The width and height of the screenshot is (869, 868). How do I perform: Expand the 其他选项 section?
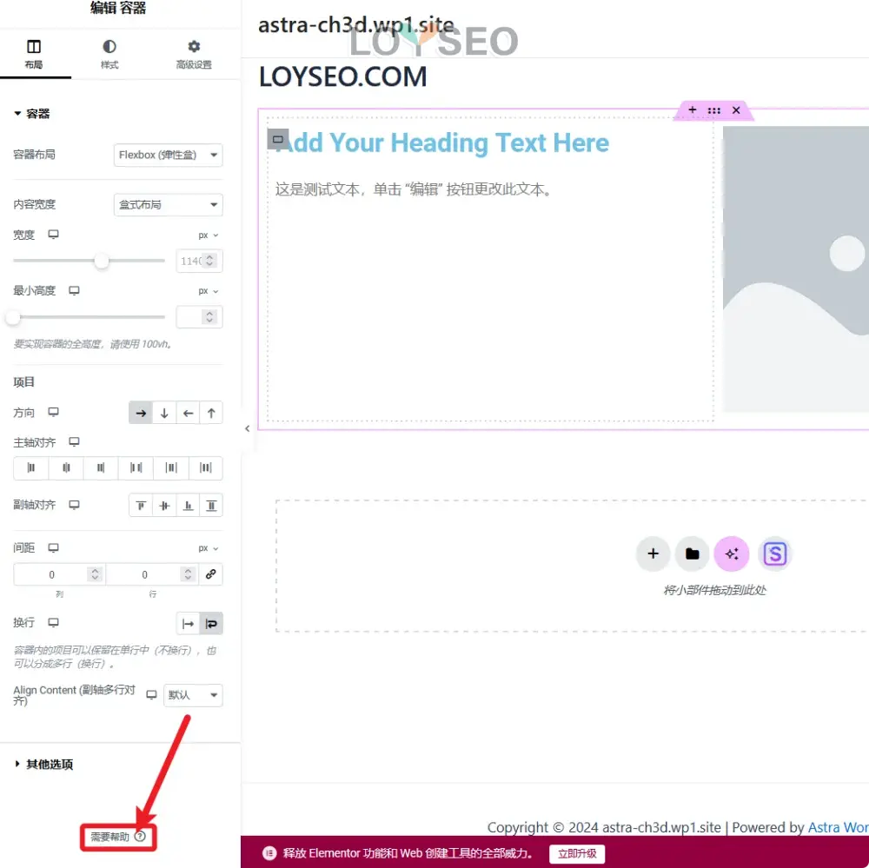(43, 765)
